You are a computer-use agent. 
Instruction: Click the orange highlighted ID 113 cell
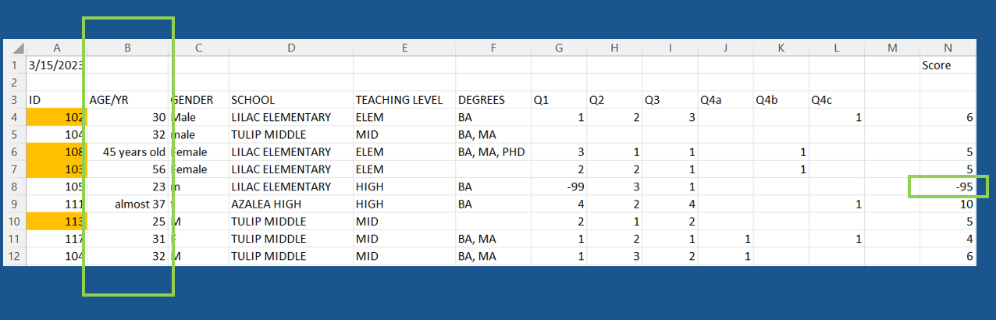[56, 221]
